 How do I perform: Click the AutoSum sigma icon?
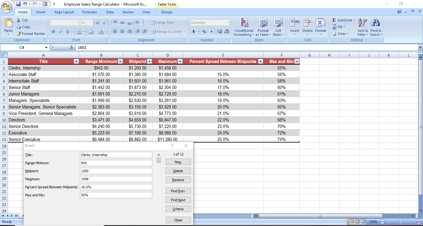click(334, 20)
